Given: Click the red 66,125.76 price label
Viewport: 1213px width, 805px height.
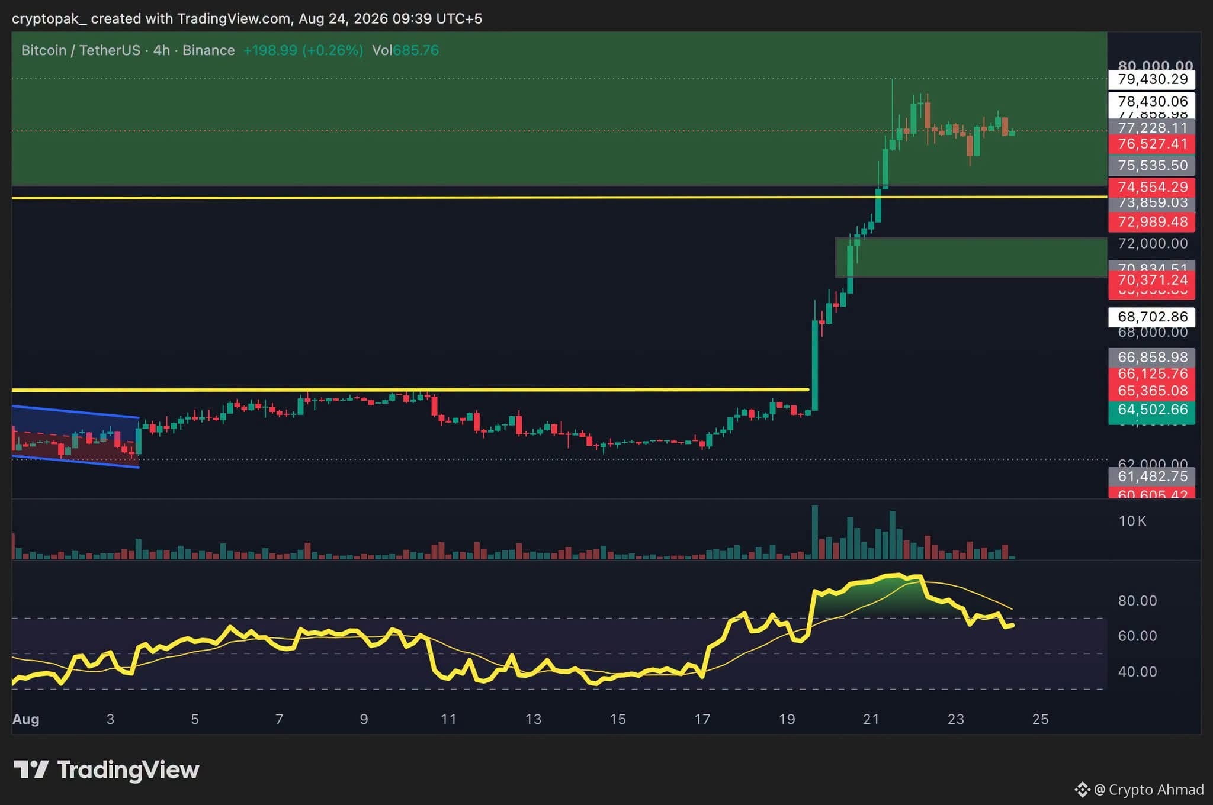Looking at the screenshot, I should (1152, 374).
